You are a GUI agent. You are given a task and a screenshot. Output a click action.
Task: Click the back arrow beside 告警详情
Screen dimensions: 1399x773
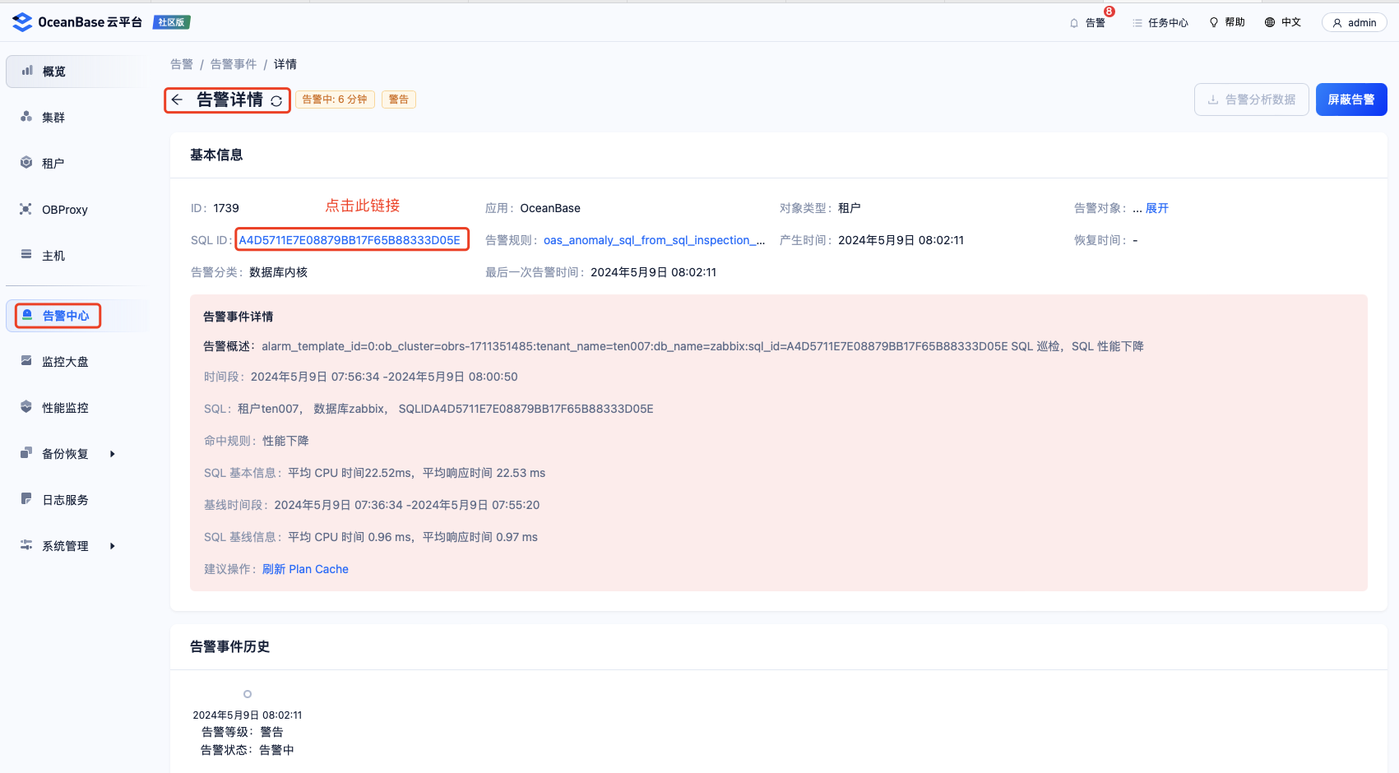[178, 100]
